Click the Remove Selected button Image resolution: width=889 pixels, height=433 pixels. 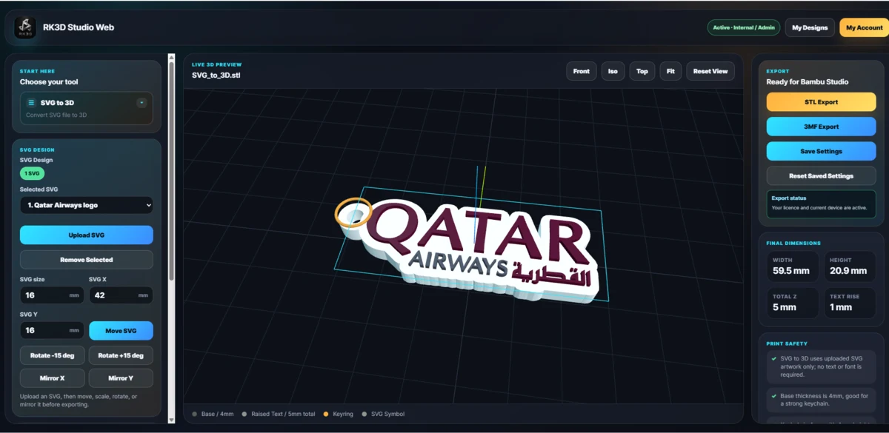click(x=87, y=260)
